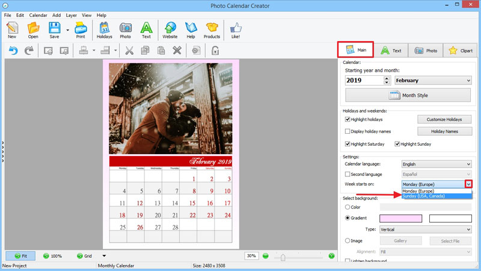Click the Month Style button
The height and width of the screenshot is (271, 481).
(408, 95)
